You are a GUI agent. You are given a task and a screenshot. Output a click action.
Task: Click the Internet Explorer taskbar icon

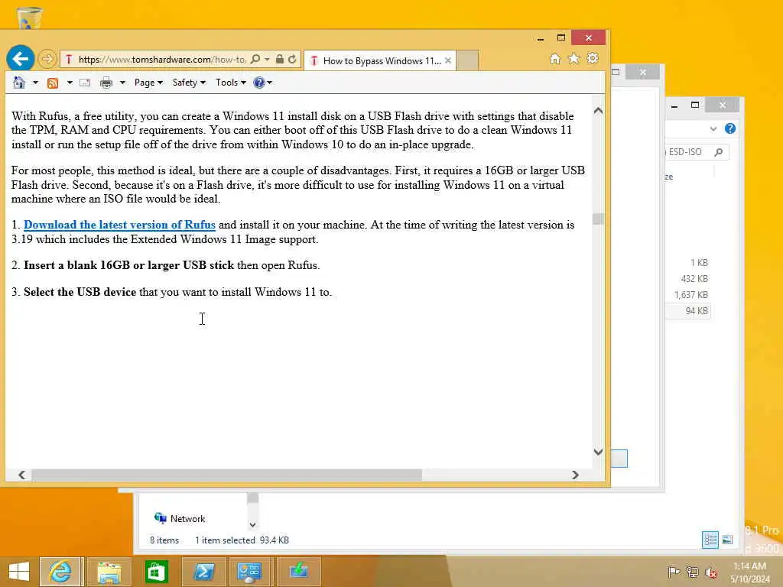tap(60, 572)
